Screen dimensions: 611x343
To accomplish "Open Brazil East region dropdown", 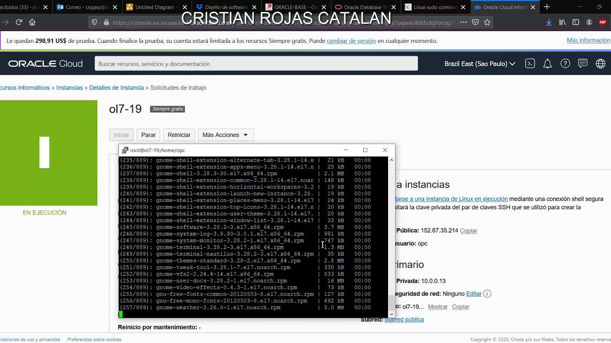I will pos(480,64).
